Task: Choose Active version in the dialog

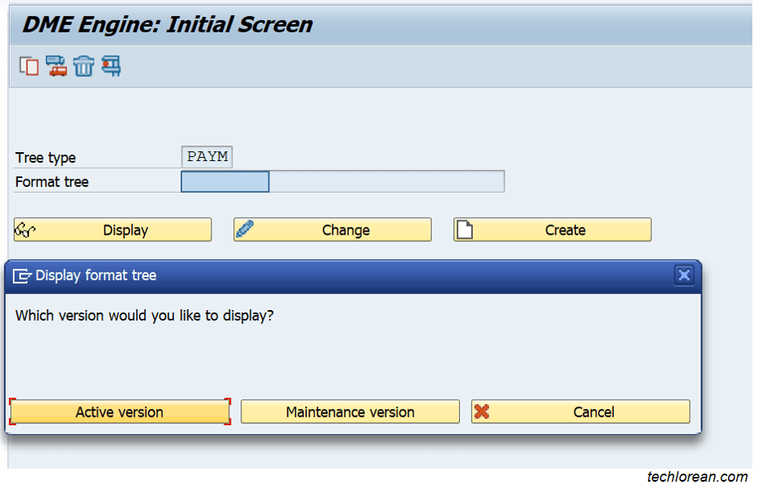Action: pos(118,411)
